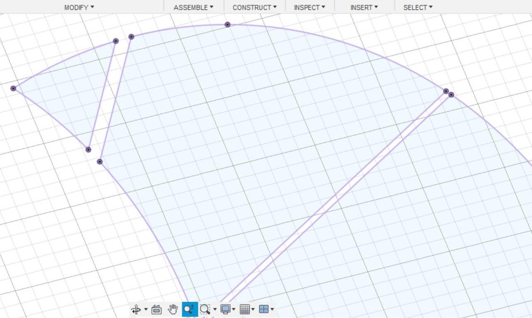Open the MODIFY menu

(x=79, y=7)
